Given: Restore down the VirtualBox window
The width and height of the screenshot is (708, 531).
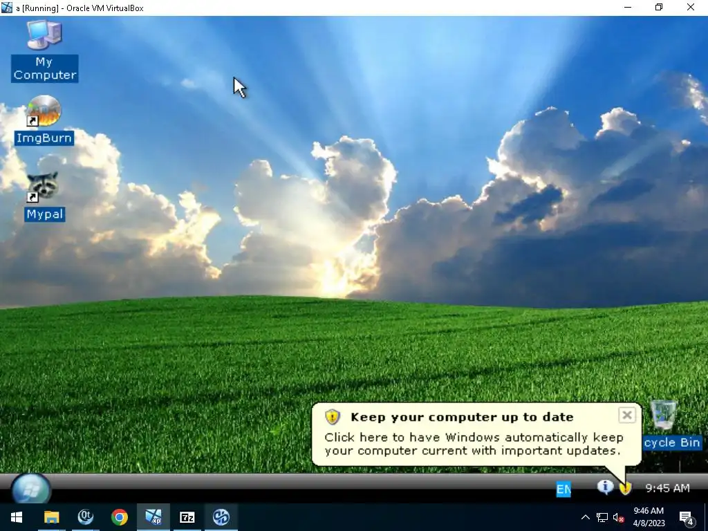Looking at the screenshot, I should [x=659, y=7].
